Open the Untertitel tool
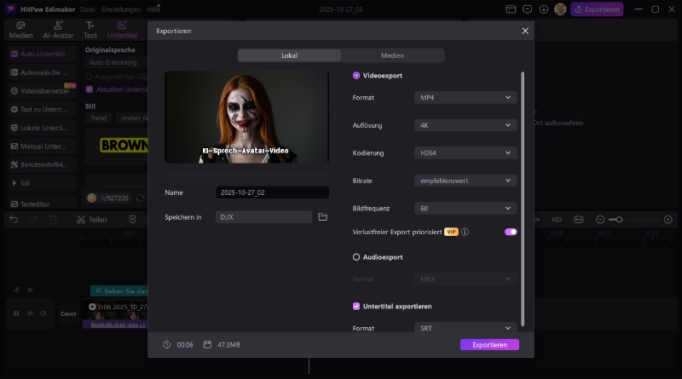Image resolution: width=682 pixels, height=379 pixels. [x=122, y=30]
